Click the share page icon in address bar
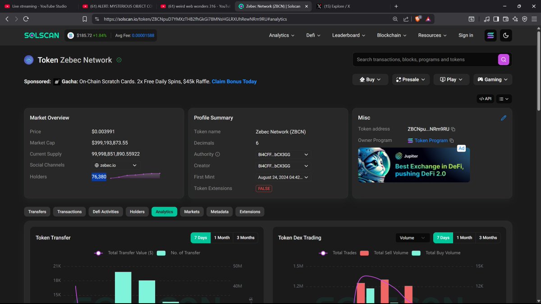Screen dimensions: 541x304 point(406,19)
